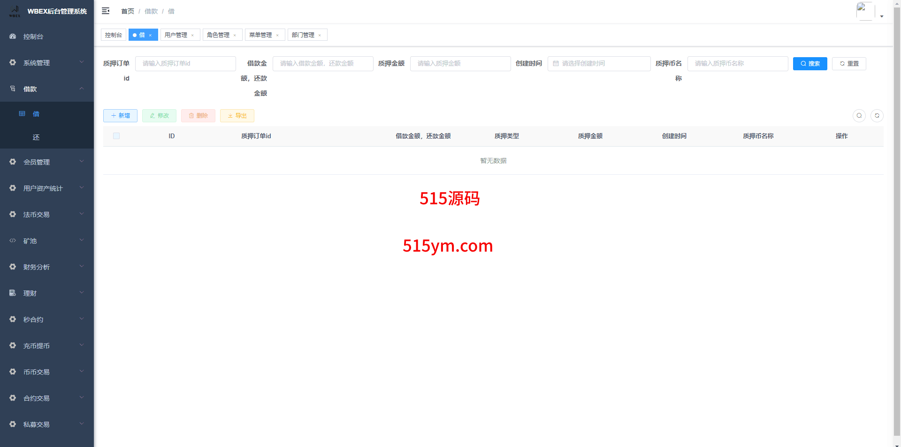Select the 还 submenu item
This screenshot has height=447, width=901.
[x=36, y=137]
